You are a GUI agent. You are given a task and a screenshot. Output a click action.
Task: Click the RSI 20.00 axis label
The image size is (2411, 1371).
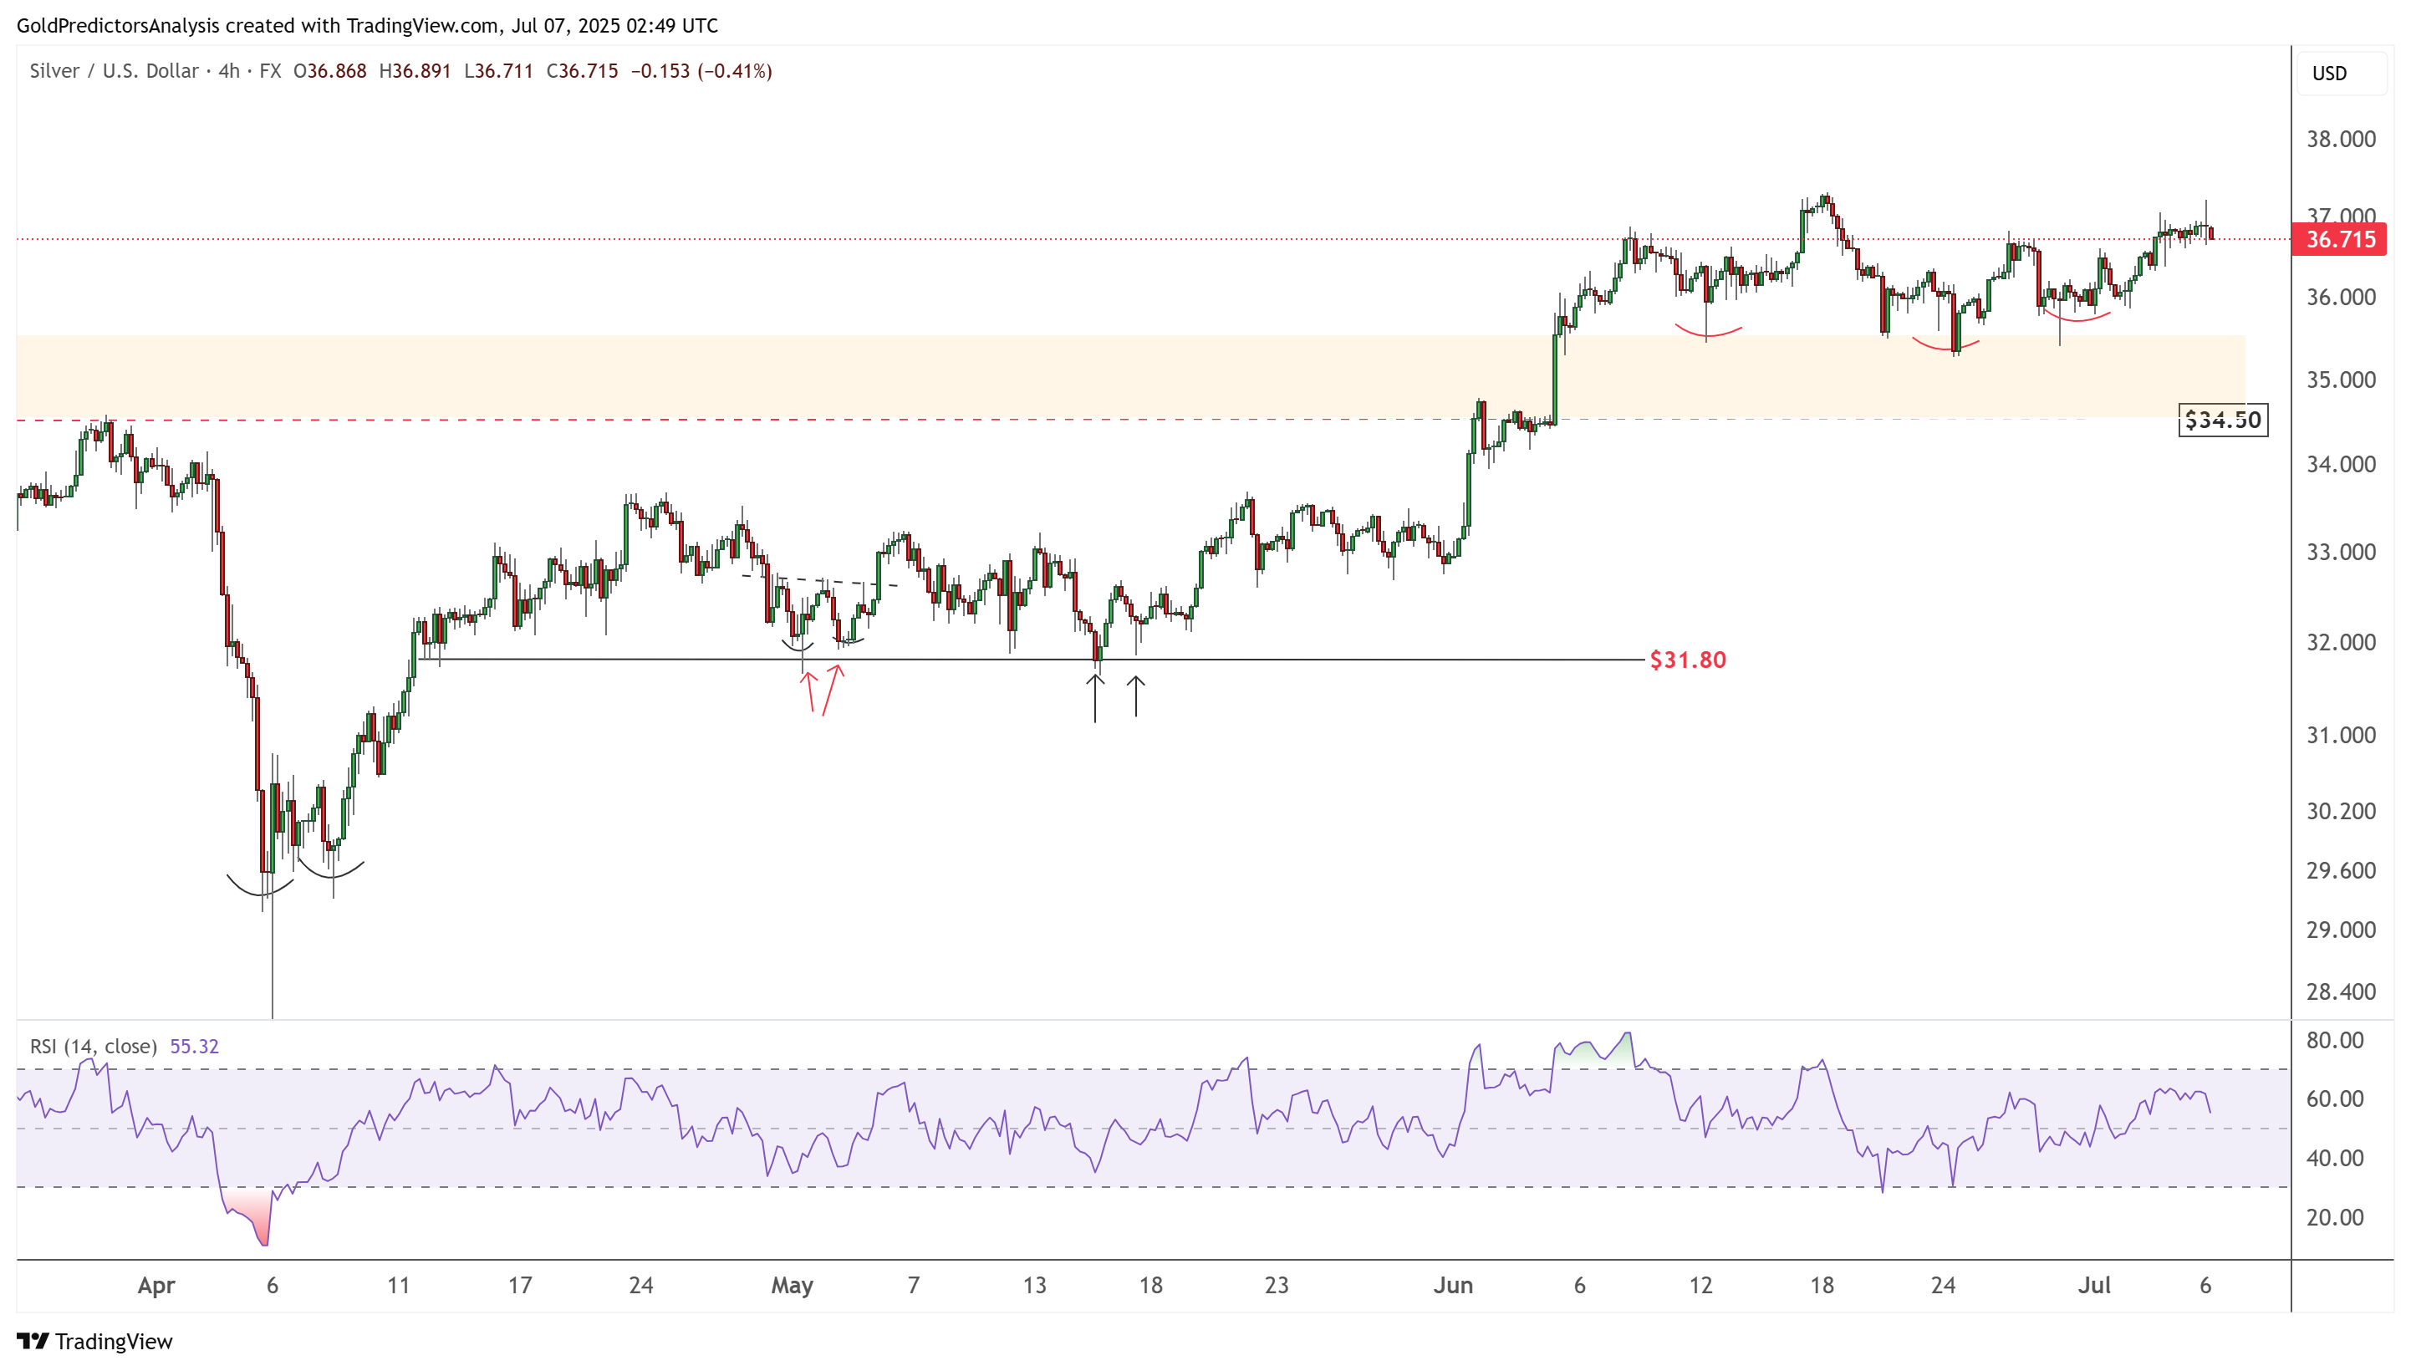(2335, 1217)
